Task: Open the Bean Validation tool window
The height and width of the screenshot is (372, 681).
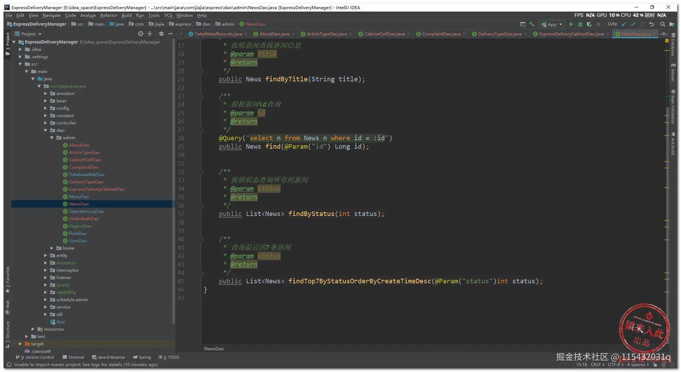Action: [x=673, y=107]
